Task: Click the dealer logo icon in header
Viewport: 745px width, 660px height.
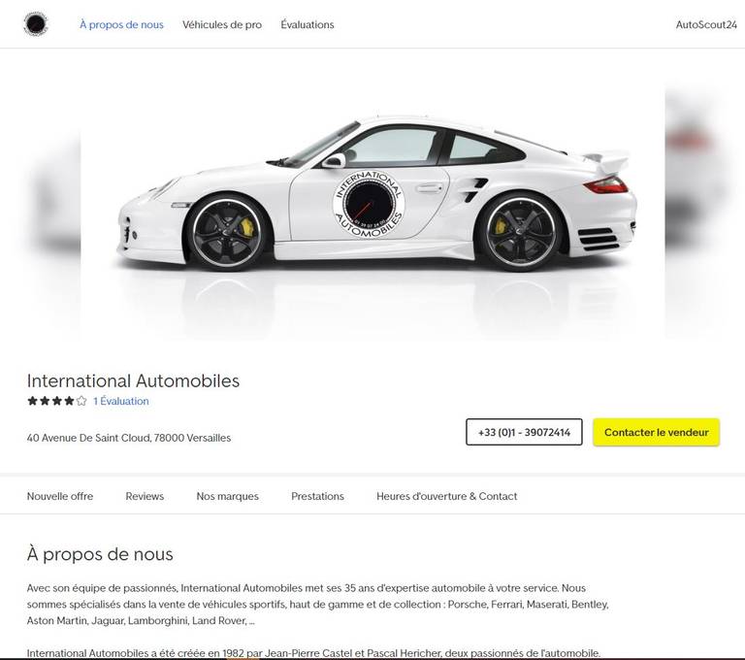Action: point(36,23)
